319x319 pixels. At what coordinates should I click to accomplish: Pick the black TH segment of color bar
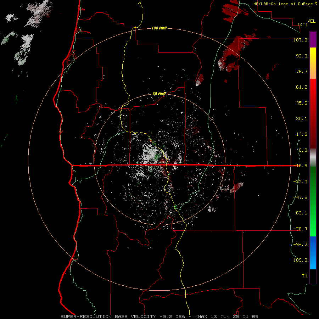tap(313, 276)
